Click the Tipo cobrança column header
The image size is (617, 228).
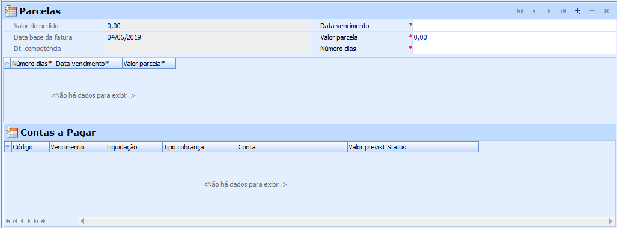199,147
